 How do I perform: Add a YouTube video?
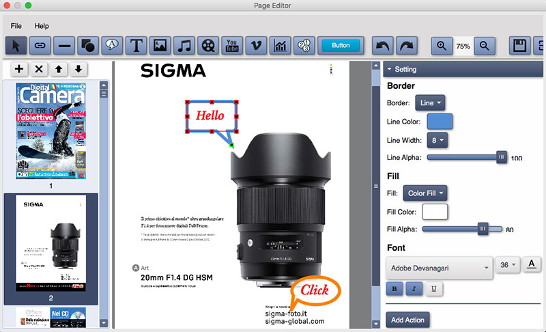click(232, 46)
